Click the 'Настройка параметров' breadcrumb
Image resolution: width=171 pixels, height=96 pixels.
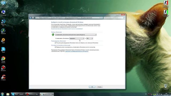pos(86,18)
